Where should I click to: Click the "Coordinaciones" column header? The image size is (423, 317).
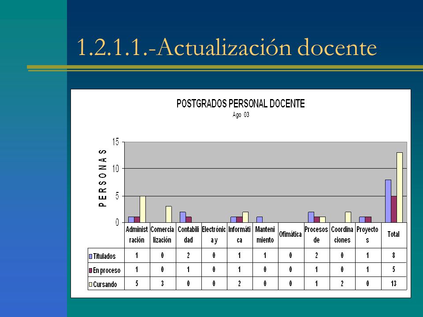tap(342, 235)
